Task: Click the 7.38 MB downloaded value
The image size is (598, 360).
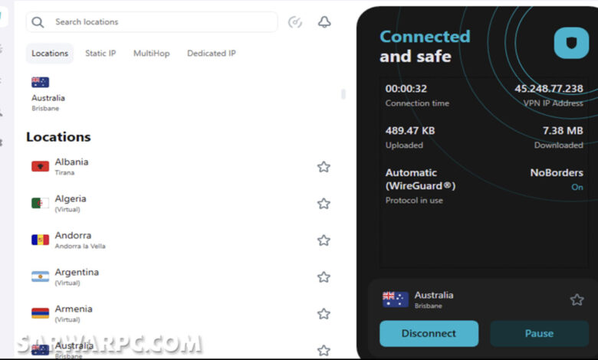Action: [563, 131]
